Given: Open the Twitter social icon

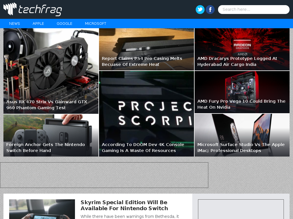Looking at the screenshot, I should point(200,9).
